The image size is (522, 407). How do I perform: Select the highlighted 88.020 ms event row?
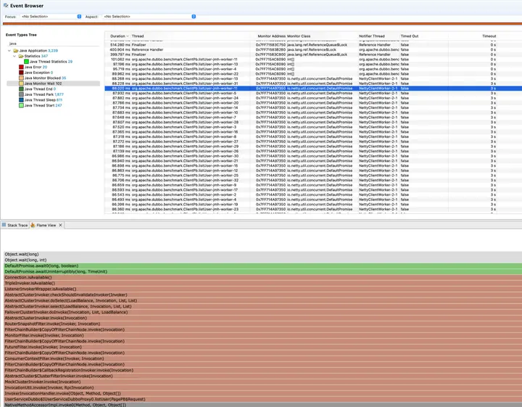coord(313,89)
